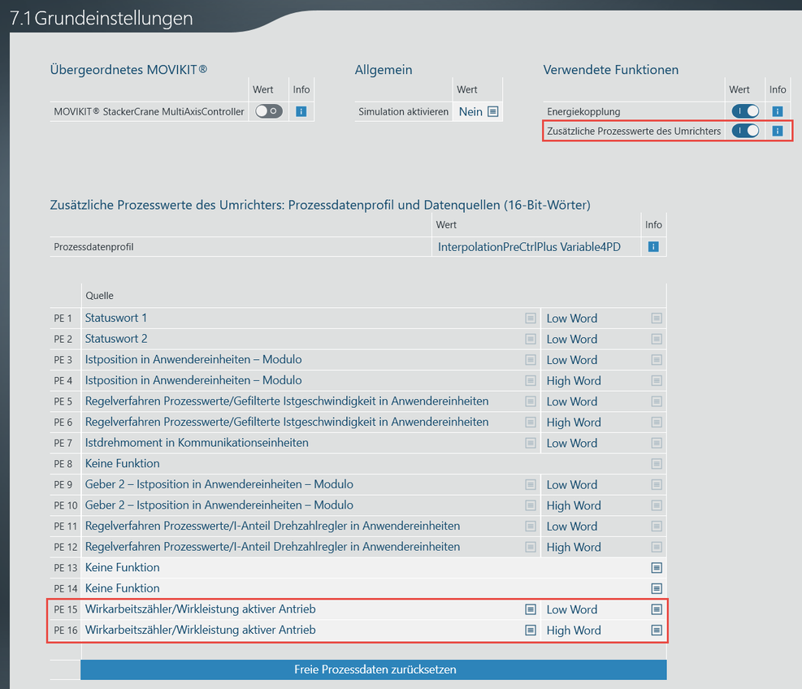Open Simulation aktivieren dropdown showing Nein
This screenshot has width=802, height=689.
(x=478, y=112)
